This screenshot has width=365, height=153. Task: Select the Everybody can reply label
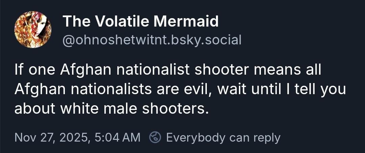pyautogui.click(x=223, y=137)
